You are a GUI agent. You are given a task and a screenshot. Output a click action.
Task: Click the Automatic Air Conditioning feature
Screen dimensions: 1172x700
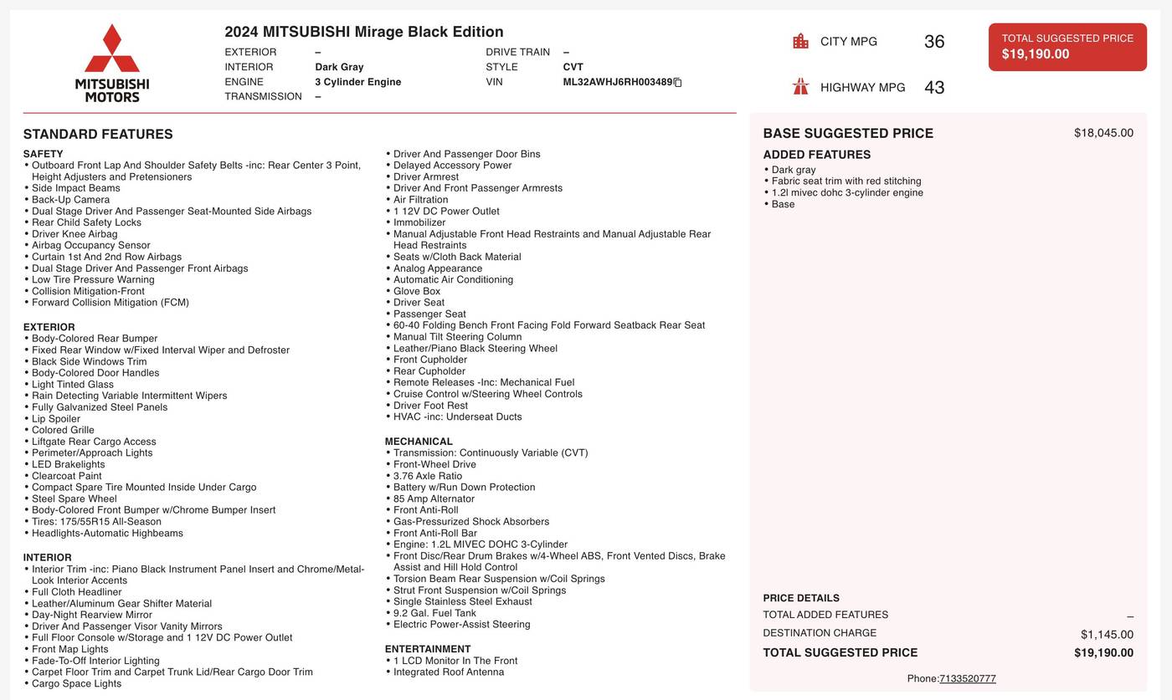tap(454, 280)
